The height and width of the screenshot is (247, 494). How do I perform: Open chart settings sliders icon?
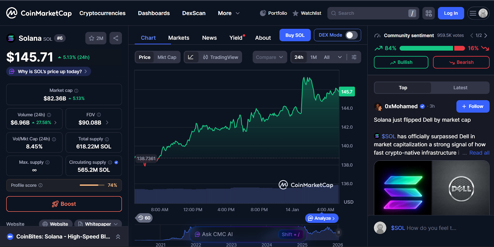pos(354,57)
